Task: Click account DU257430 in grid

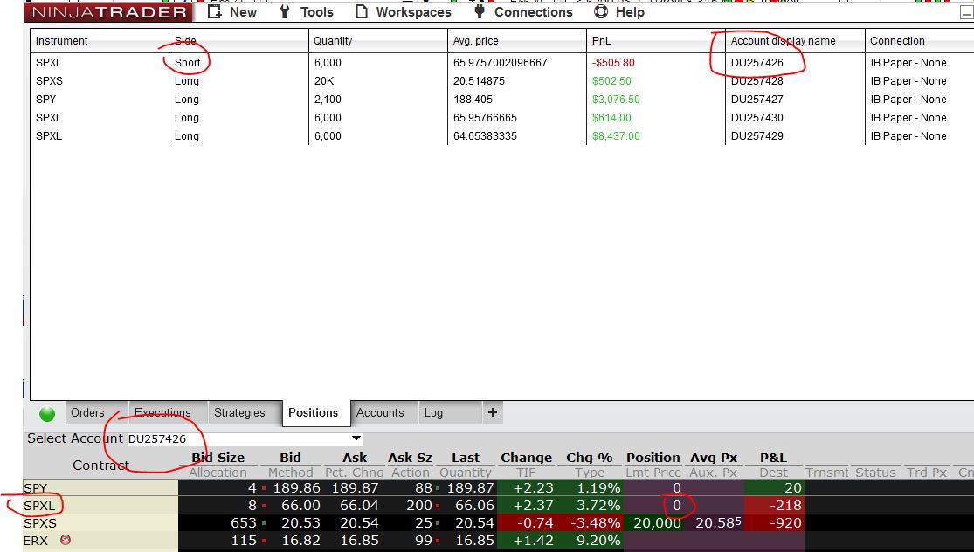Action: pyautogui.click(x=757, y=117)
